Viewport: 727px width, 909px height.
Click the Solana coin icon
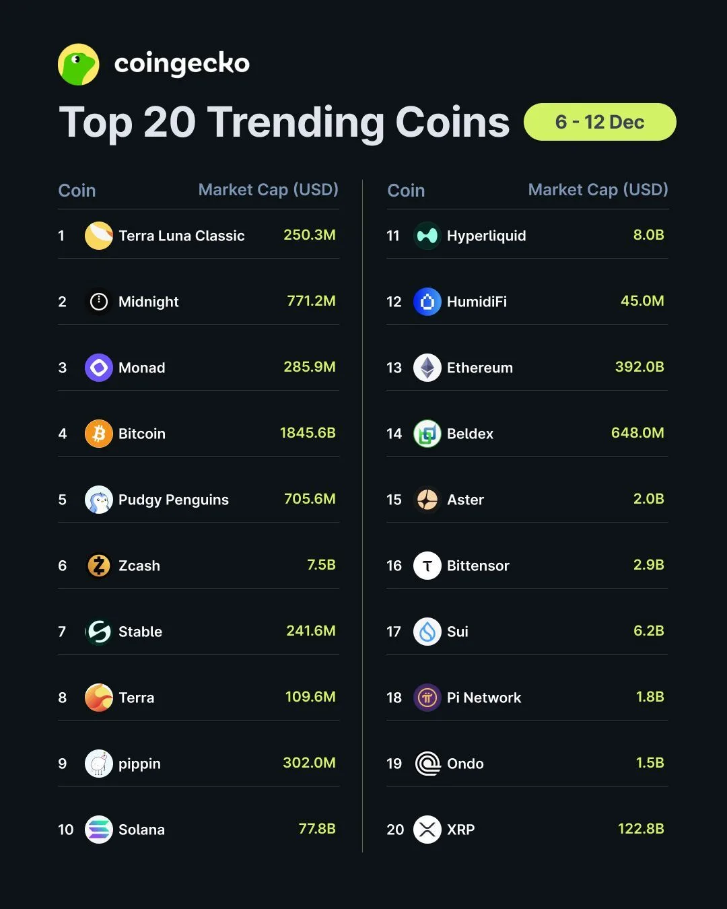pyautogui.click(x=99, y=830)
